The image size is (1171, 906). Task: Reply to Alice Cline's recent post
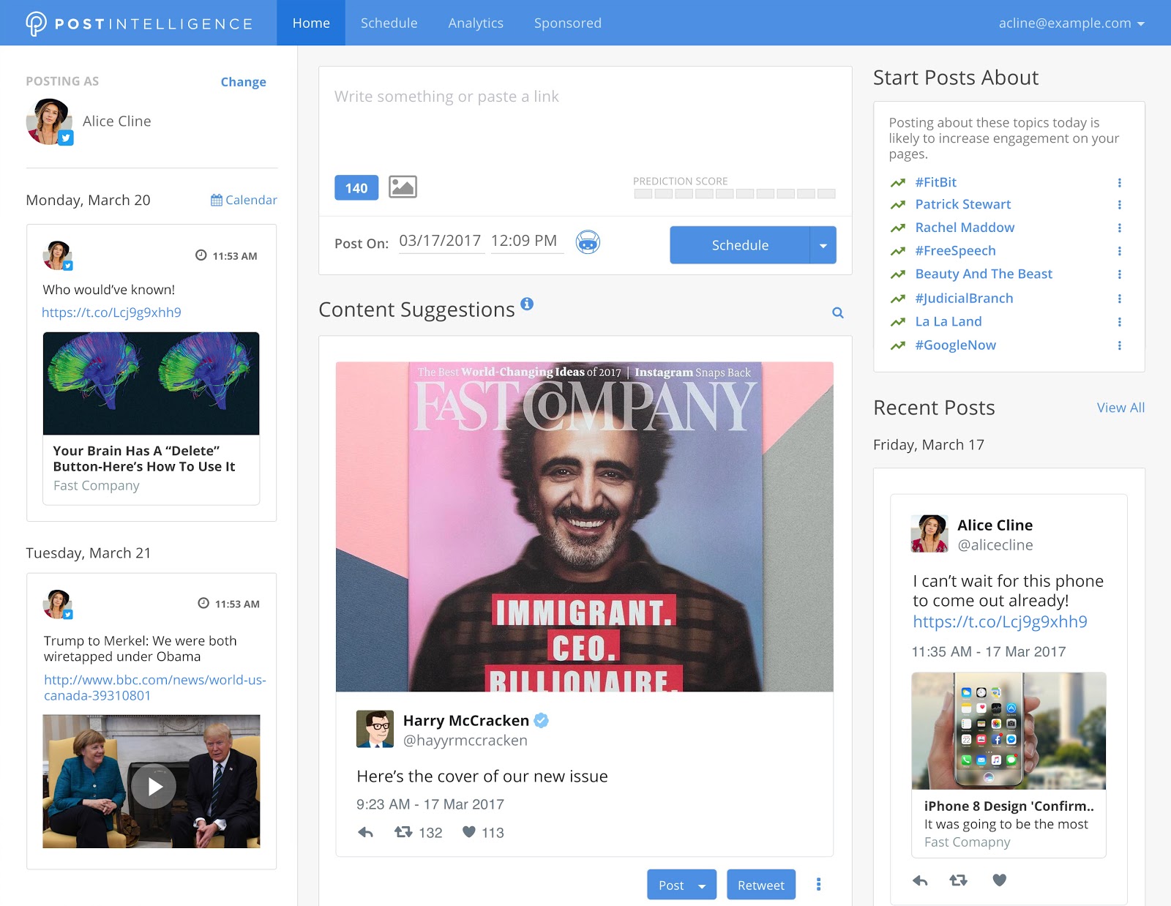[920, 880]
